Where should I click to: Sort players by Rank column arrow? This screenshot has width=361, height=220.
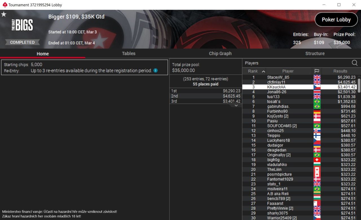pyautogui.click(x=263, y=71)
